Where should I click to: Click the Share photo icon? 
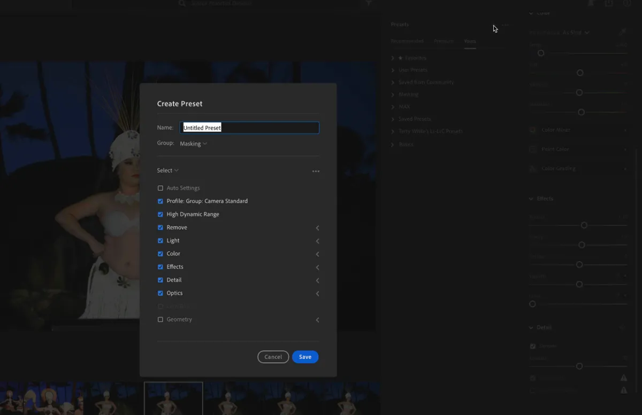(609, 4)
